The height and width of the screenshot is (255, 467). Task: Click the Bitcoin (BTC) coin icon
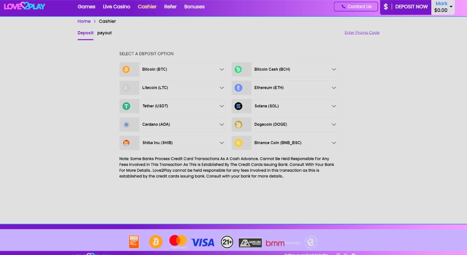pyautogui.click(x=126, y=69)
